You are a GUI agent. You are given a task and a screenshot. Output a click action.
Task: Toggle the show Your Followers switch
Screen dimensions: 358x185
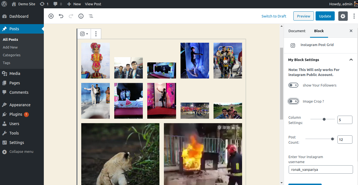click(x=293, y=85)
